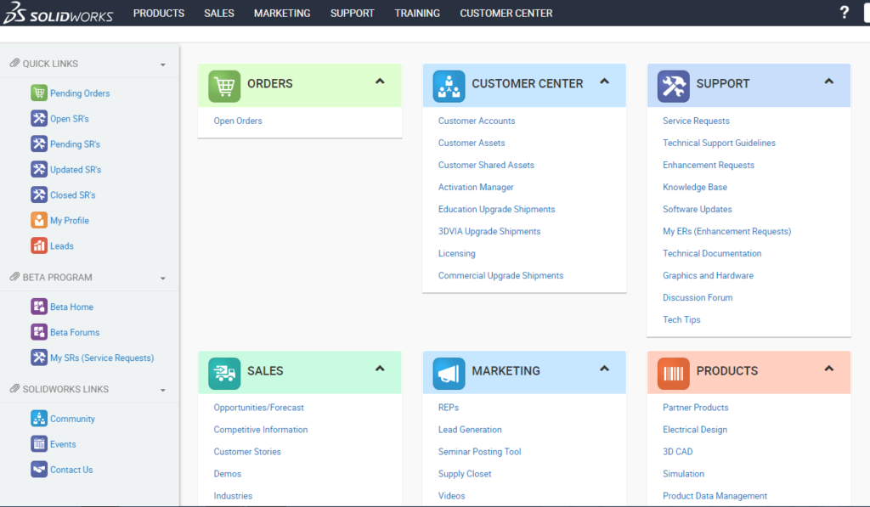Screen dimensions: 870x507
Task: Open the Partner Products link
Action: tap(696, 408)
